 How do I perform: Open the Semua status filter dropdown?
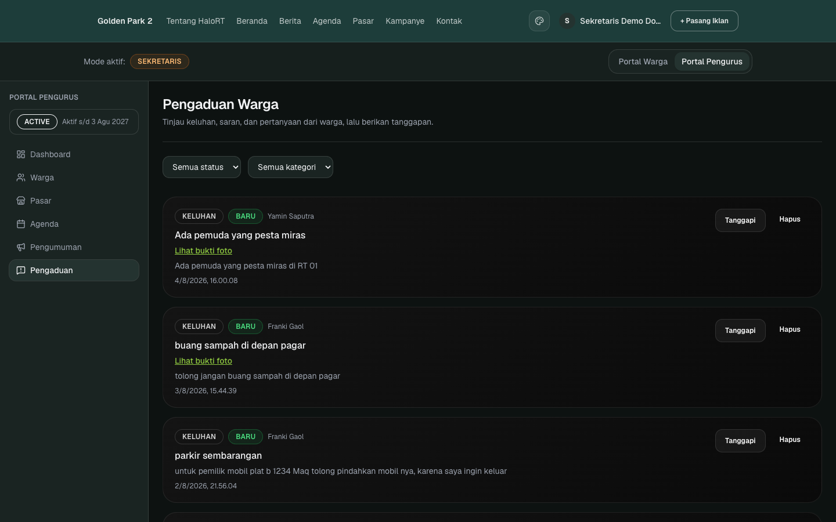click(201, 167)
